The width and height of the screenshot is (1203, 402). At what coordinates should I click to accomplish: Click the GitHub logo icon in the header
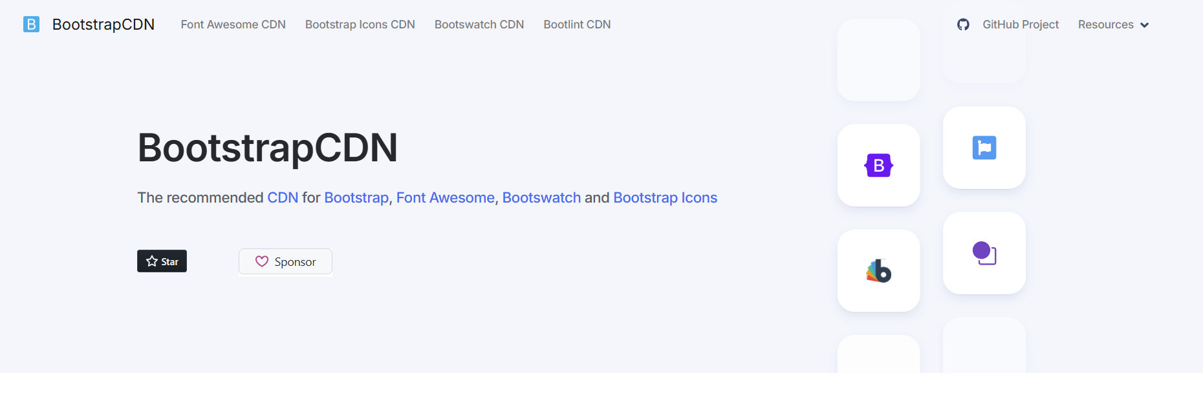(964, 25)
